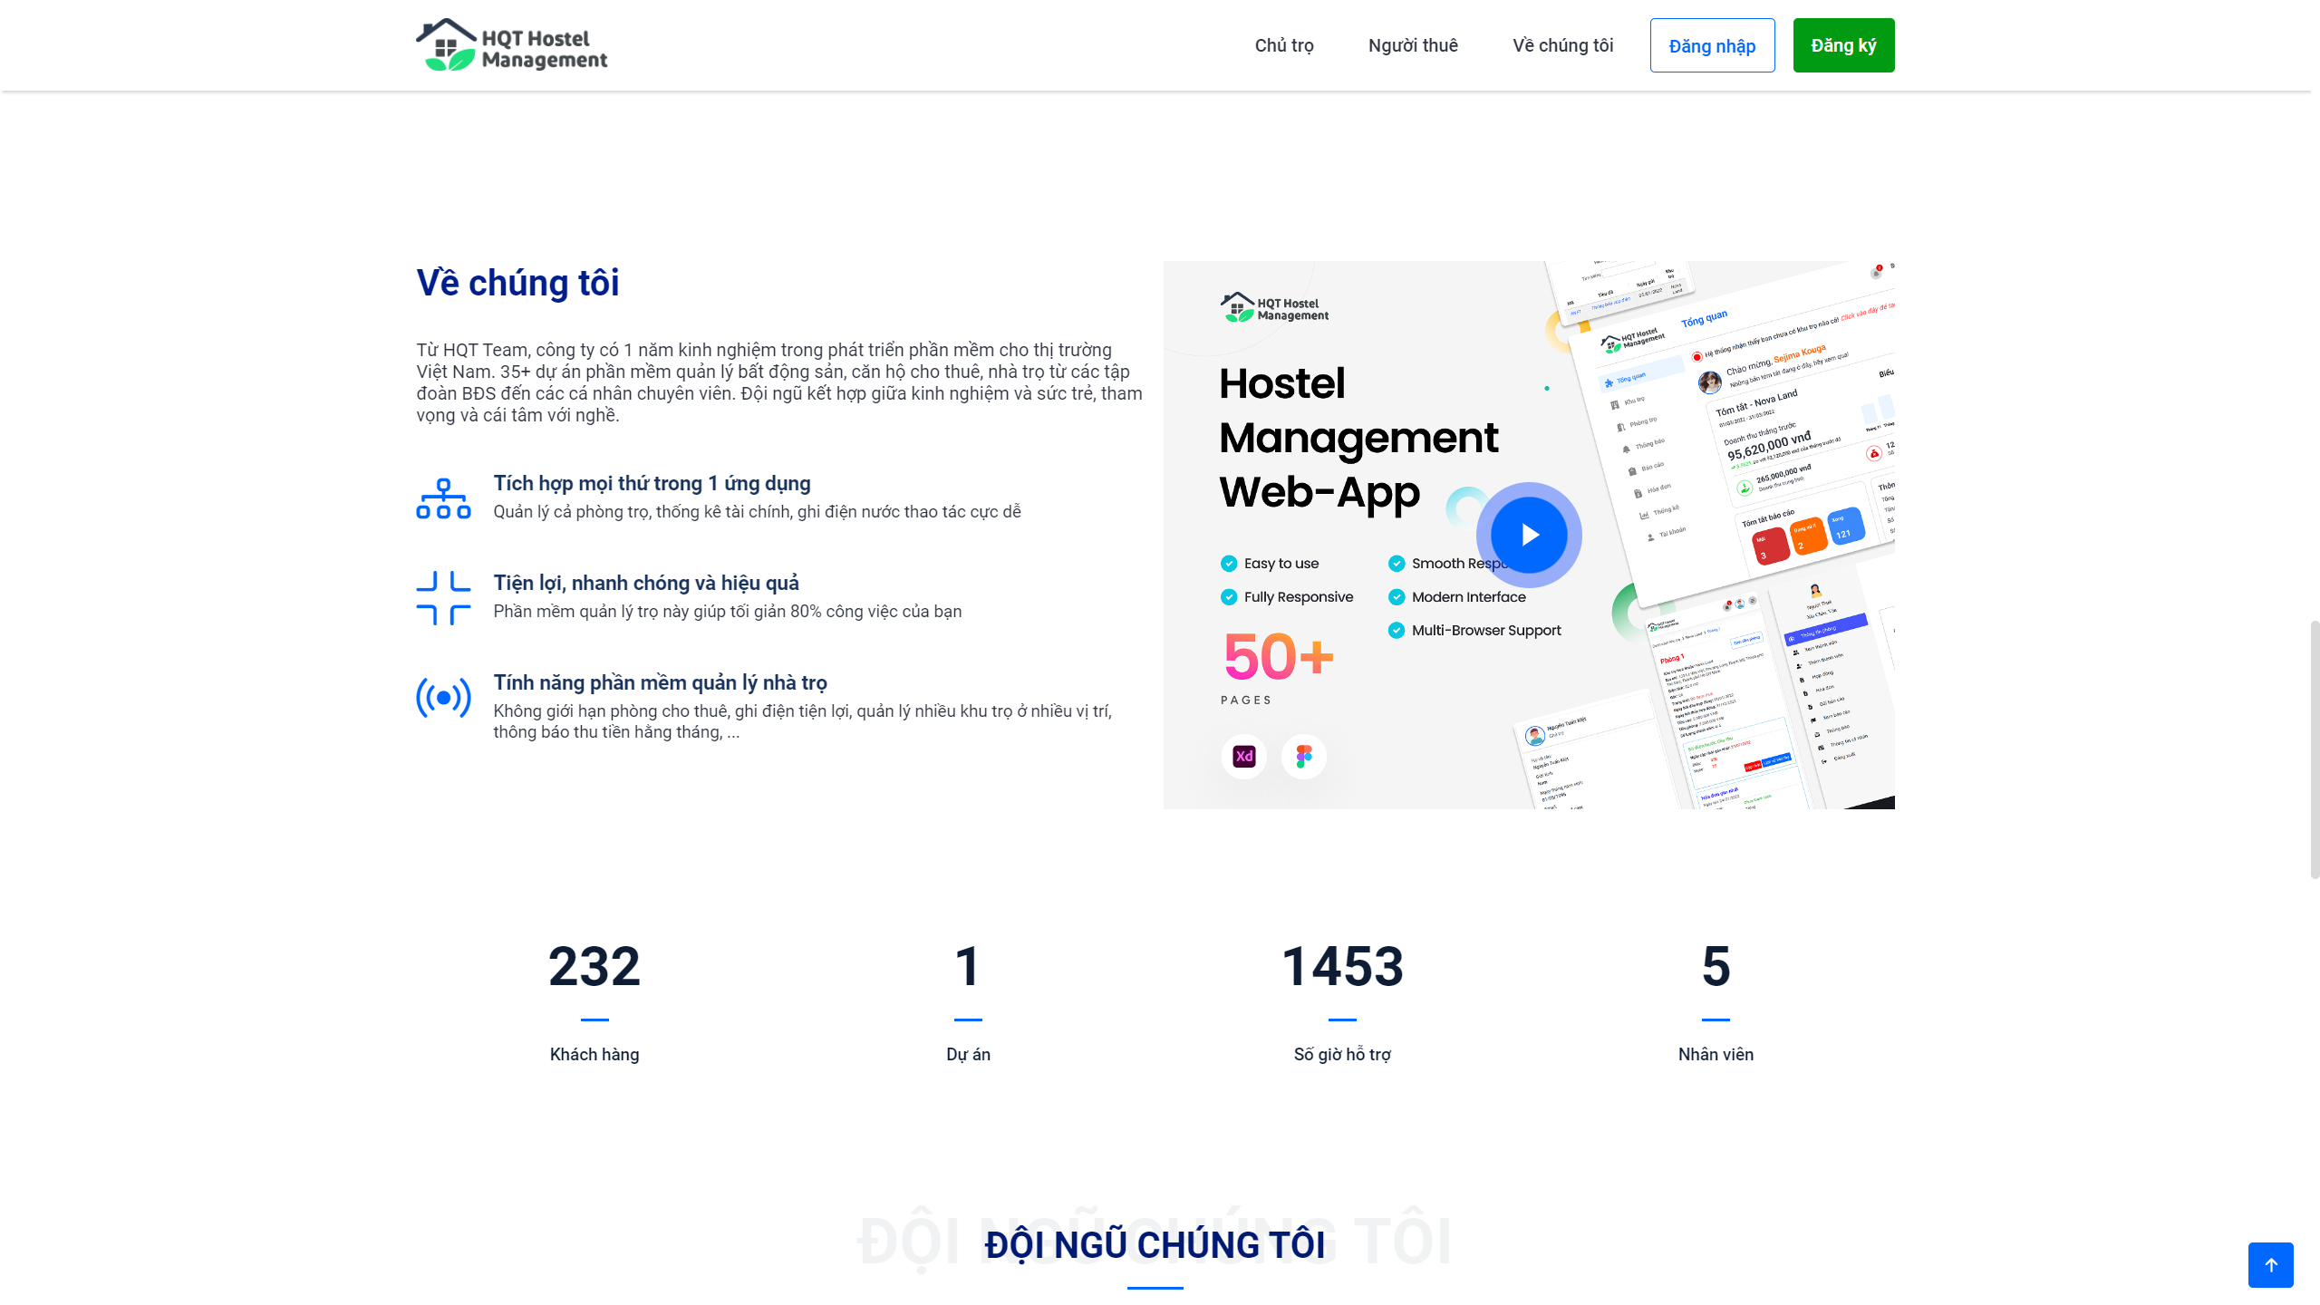Click the Easy to use checkmark
This screenshot has width=2320, height=1305.
(x=1229, y=564)
